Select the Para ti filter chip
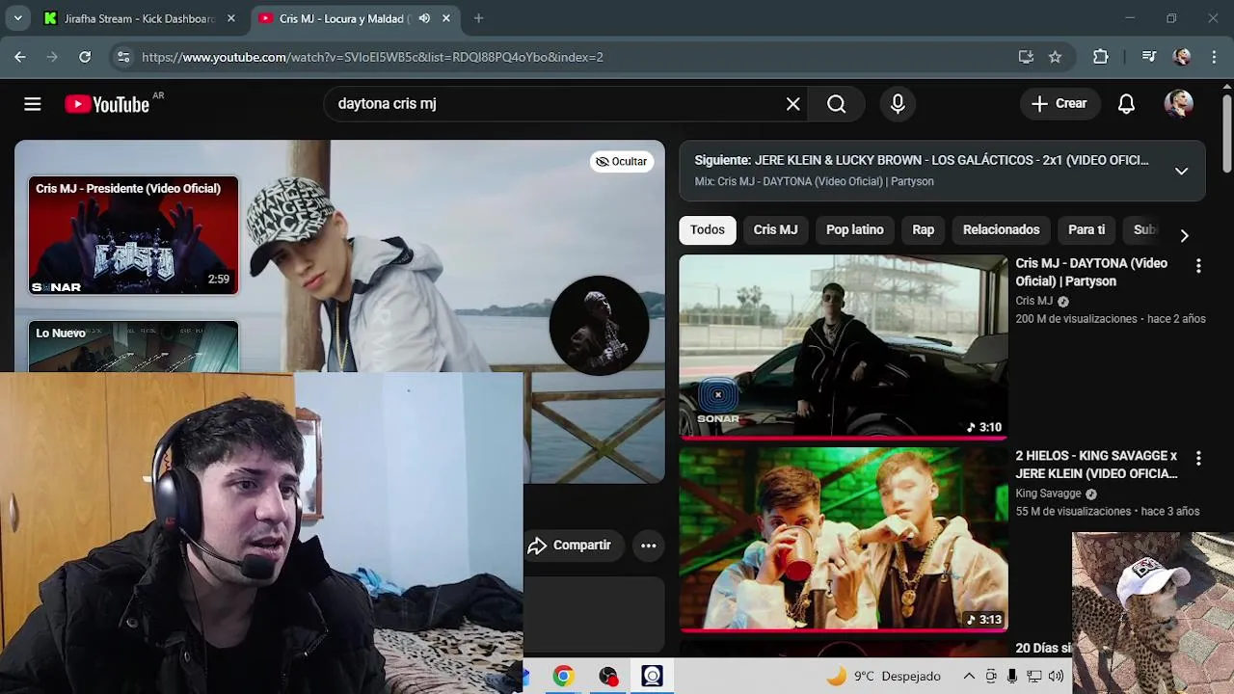Viewport: 1234px width, 694px height. point(1086,229)
